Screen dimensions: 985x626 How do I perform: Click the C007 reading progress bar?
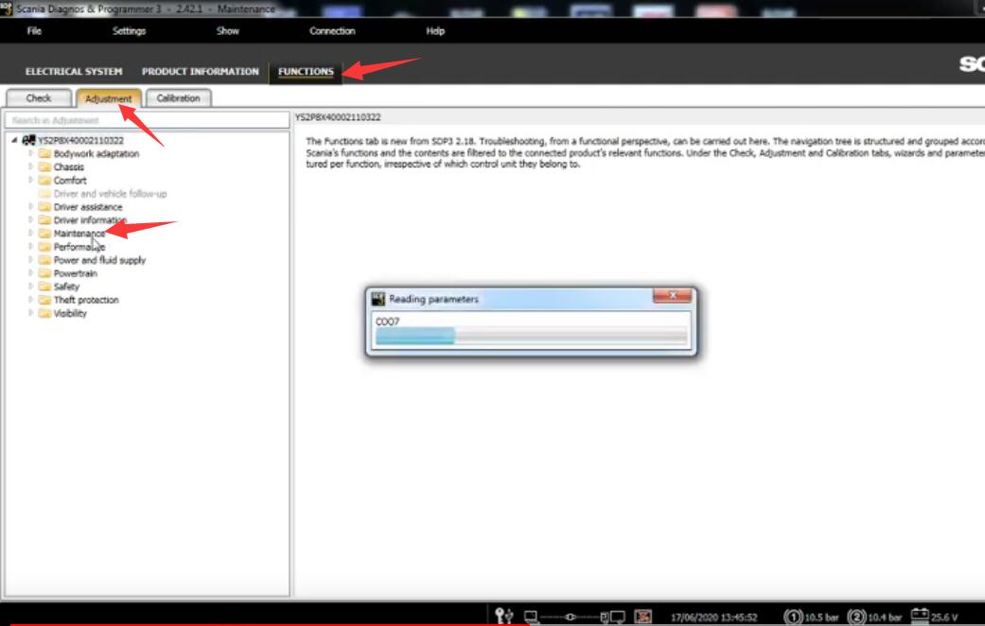pos(531,337)
